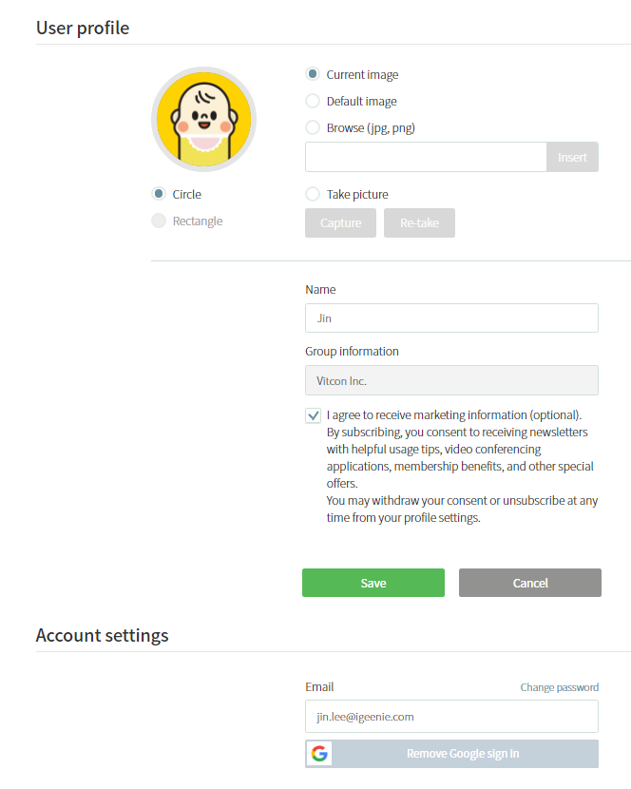Click the Group information field
This screenshot has height=789, width=631.
click(x=451, y=380)
